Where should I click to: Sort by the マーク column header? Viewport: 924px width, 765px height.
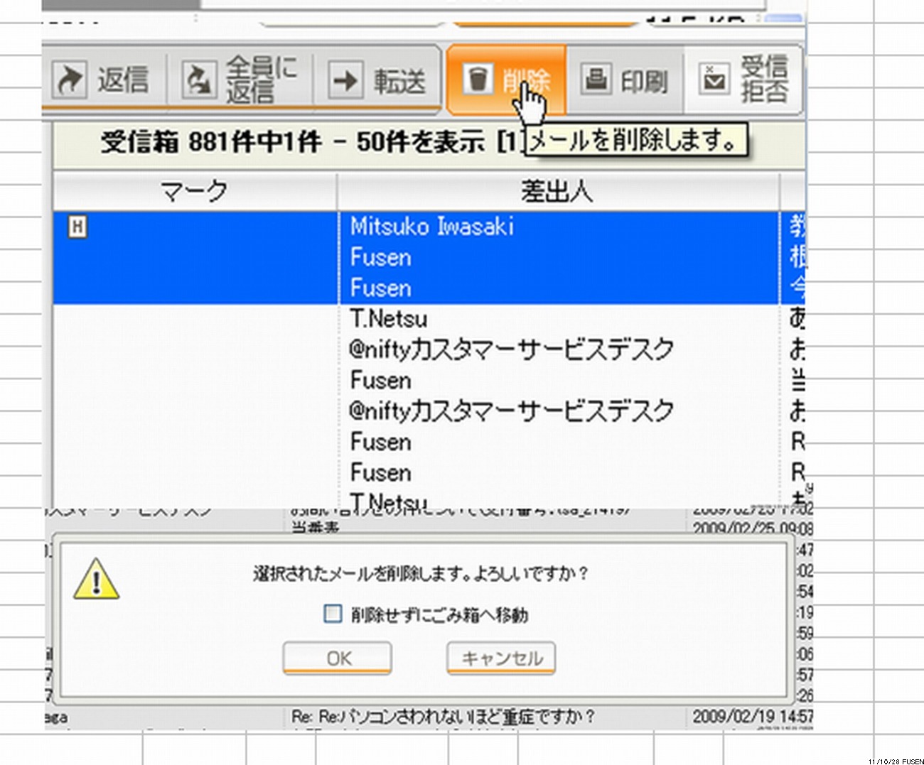point(195,191)
